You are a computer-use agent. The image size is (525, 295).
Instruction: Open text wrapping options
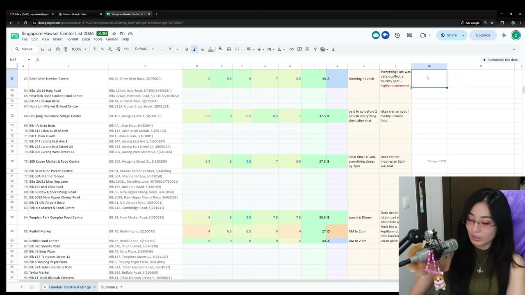(x=270, y=49)
